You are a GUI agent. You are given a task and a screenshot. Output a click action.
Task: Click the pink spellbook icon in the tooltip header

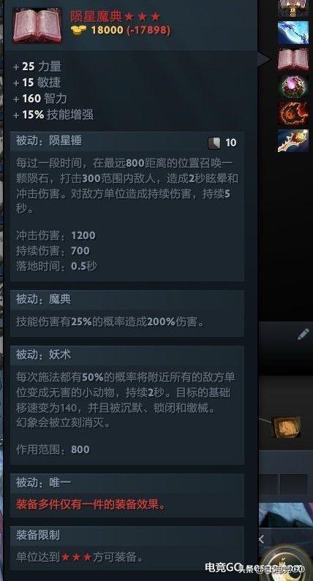click(x=37, y=26)
